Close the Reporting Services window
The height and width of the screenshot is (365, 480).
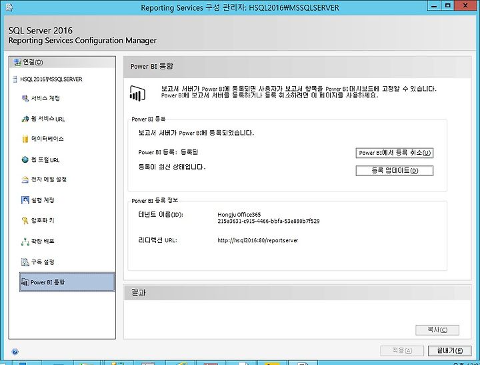point(465,6)
